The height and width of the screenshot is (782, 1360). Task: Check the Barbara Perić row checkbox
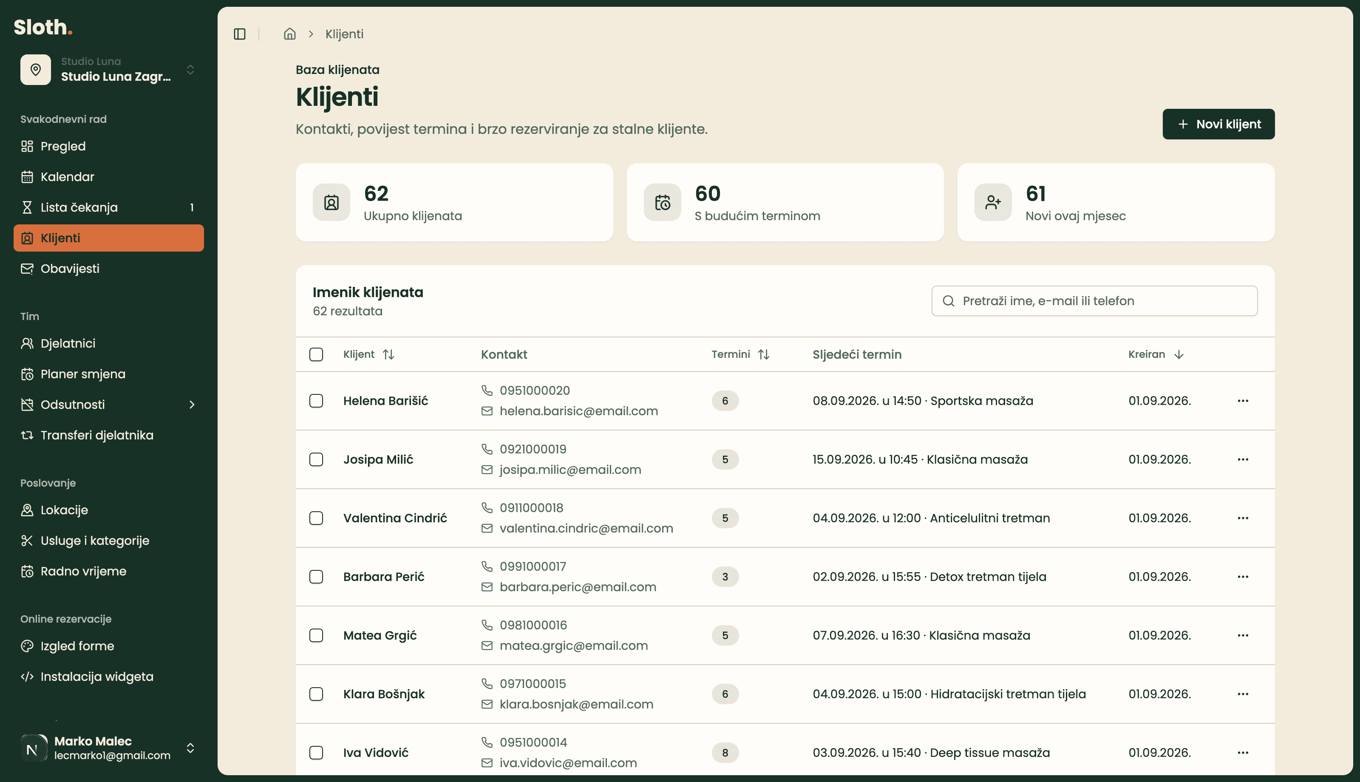(316, 576)
